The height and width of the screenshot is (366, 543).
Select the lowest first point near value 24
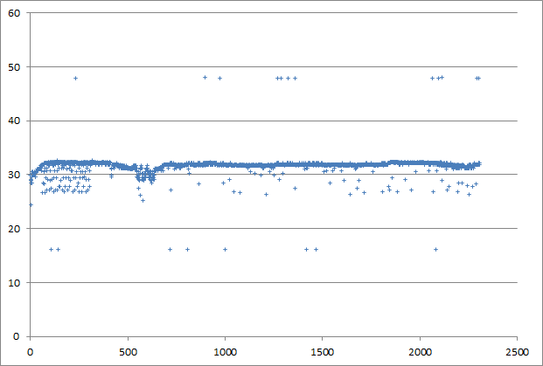tap(31, 204)
